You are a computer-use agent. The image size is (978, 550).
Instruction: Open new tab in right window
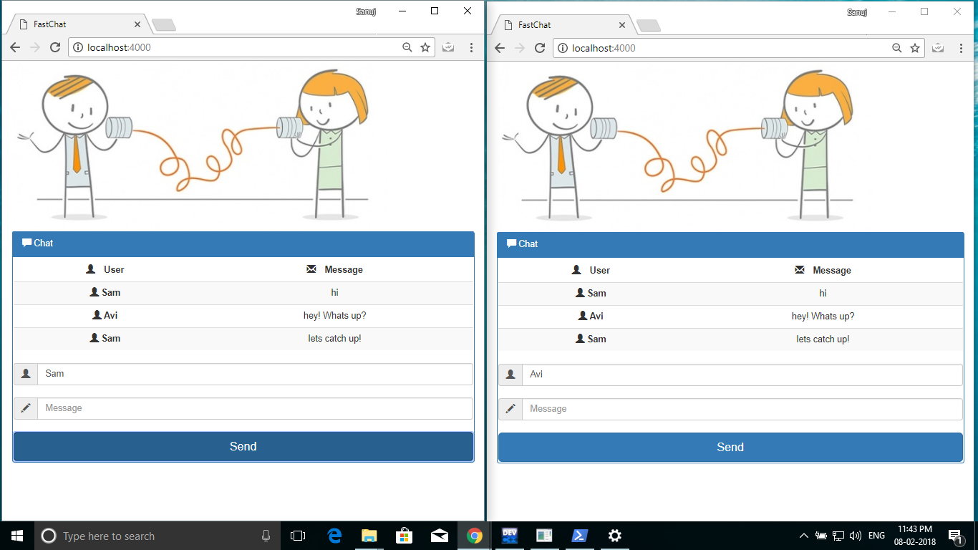coord(649,26)
